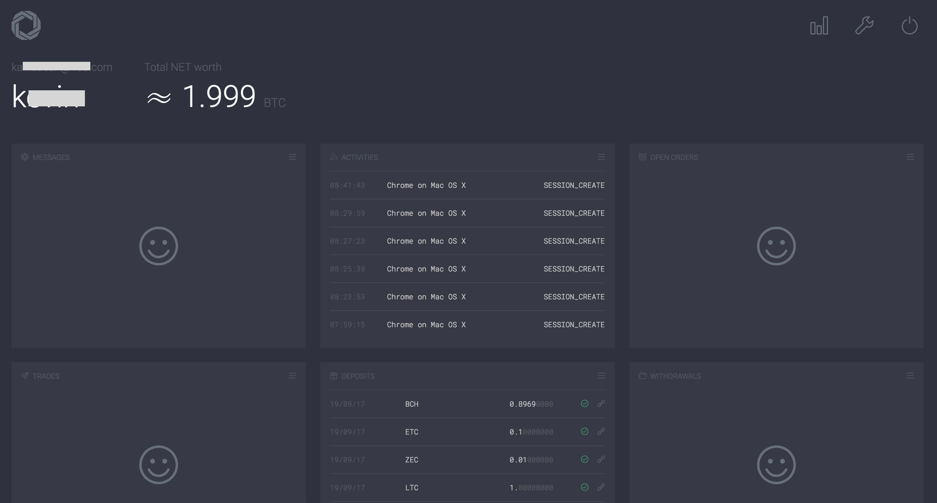Open the link icon on BCH deposit

601,403
